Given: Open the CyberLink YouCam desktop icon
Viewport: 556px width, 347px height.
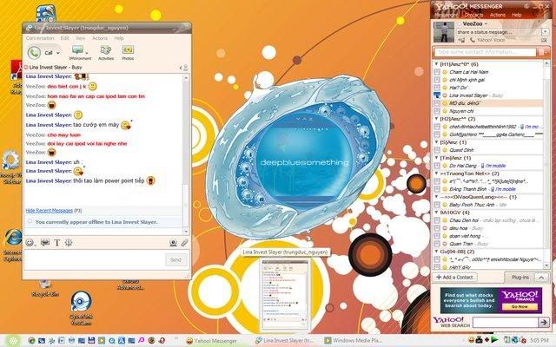Looking at the screenshot, I should (81, 308).
